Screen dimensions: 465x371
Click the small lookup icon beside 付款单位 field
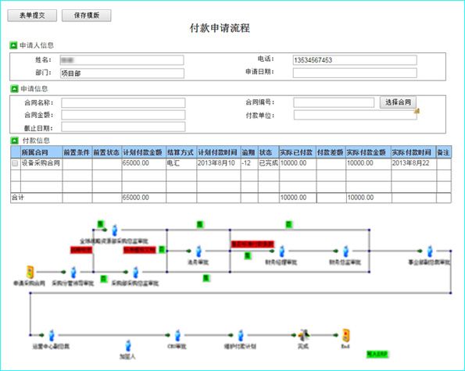point(417,111)
